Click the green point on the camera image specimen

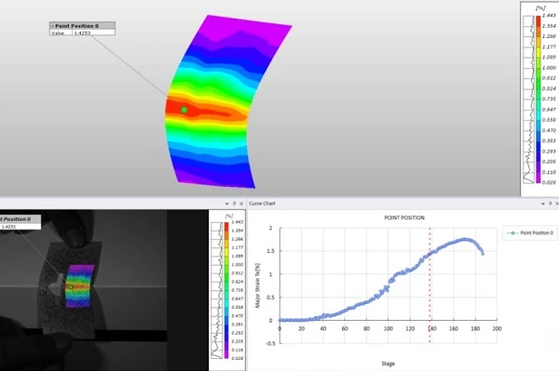point(71,286)
